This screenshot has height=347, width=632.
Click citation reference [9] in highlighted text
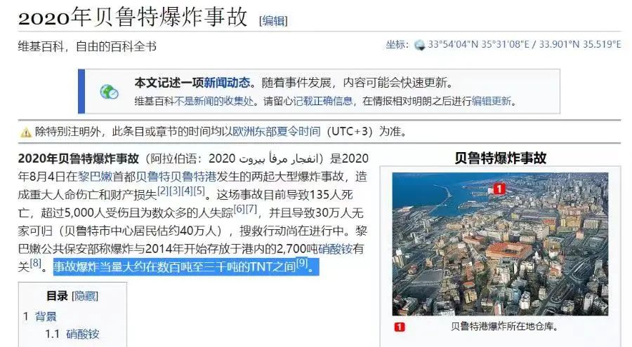[302, 263]
